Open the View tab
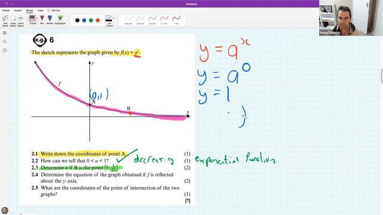This screenshot has height=215, width=383. [x=41, y=11]
